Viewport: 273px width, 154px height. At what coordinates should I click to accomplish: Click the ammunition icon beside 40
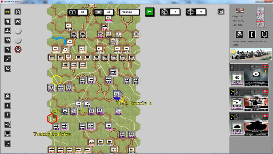click(x=99, y=12)
